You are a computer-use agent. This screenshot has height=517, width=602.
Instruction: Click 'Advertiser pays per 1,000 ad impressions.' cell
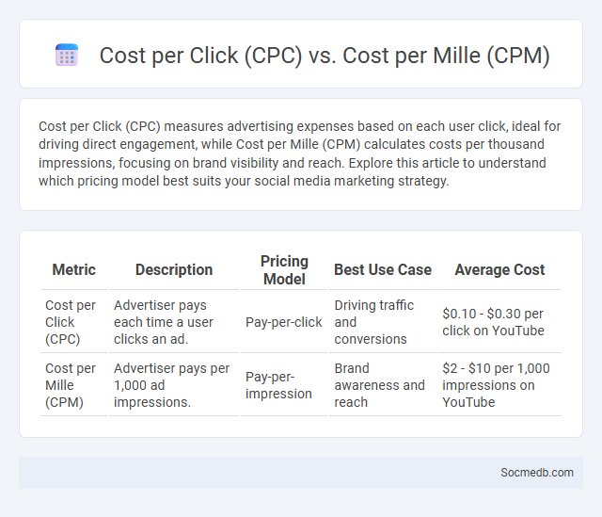pos(174,385)
